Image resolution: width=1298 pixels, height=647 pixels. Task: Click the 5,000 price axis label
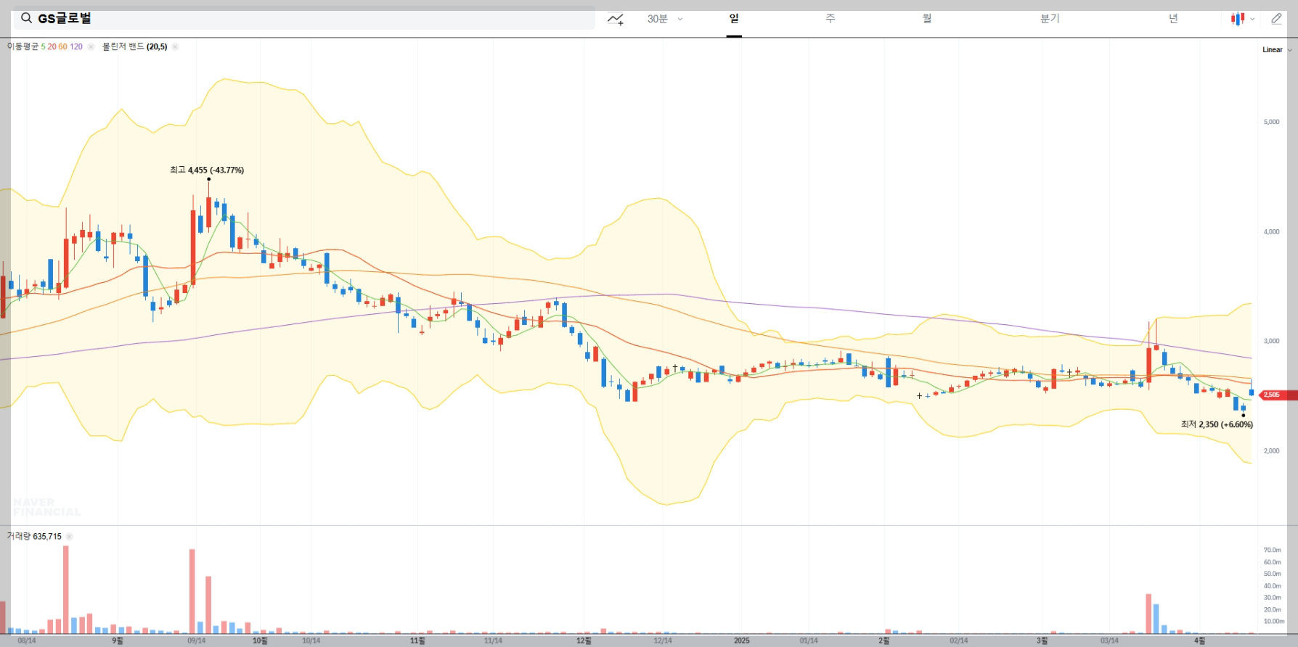point(1271,122)
